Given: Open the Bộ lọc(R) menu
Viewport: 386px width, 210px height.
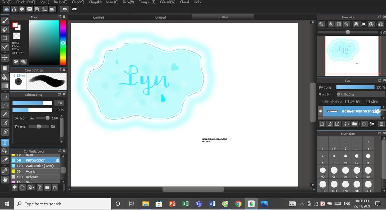Looking at the screenshot, I should pyautogui.click(x=61, y=2).
